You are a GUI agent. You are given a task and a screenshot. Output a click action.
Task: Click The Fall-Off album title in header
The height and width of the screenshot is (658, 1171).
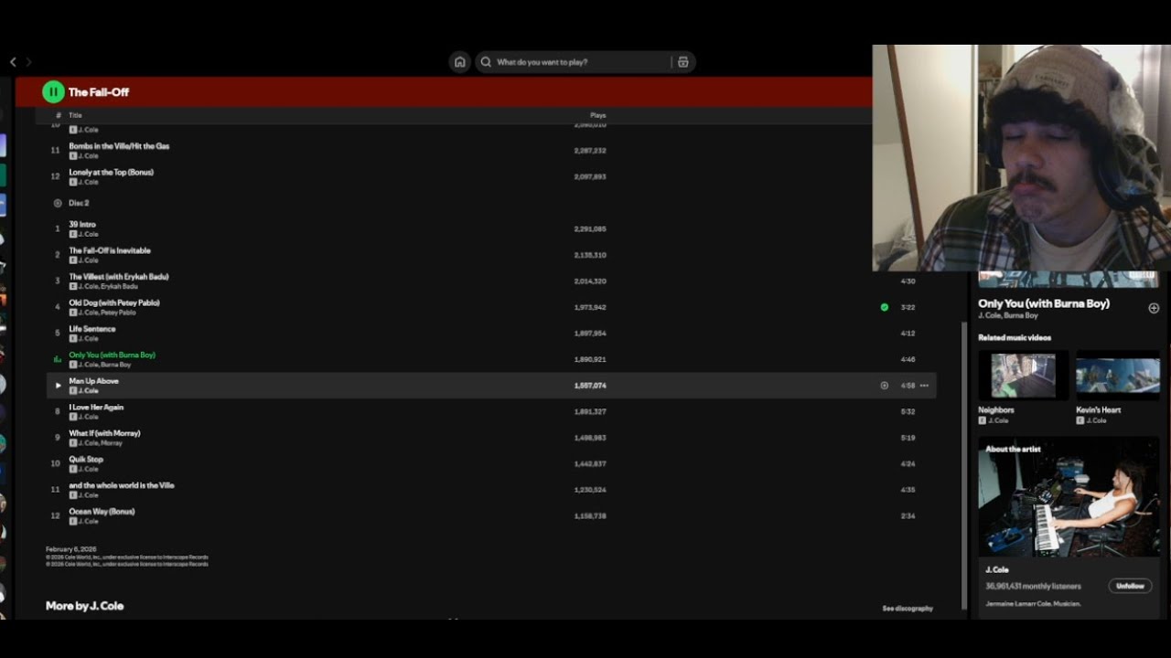tap(99, 92)
